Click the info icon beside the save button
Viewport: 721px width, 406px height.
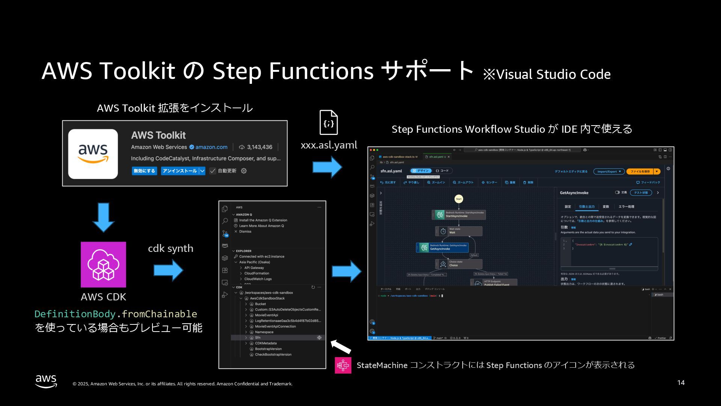668,168
